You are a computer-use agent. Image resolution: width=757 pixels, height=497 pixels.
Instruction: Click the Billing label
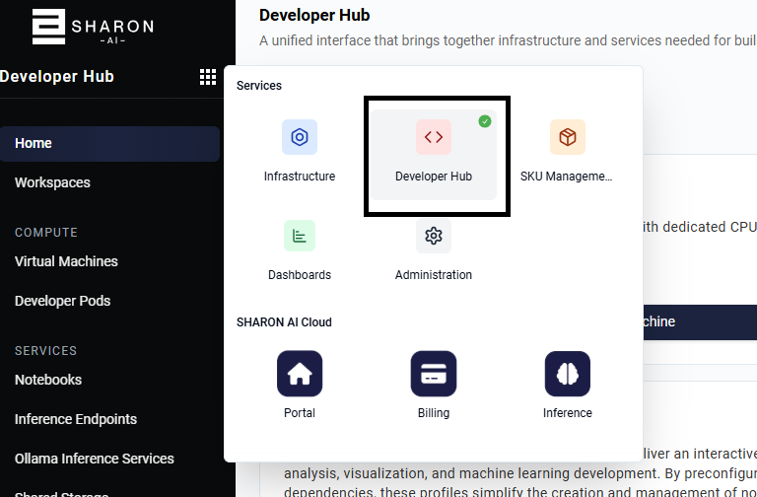coord(434,413)
